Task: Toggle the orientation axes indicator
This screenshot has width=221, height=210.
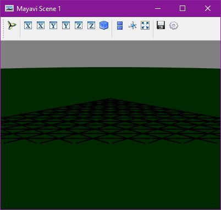Action: [x=132, y=25]
